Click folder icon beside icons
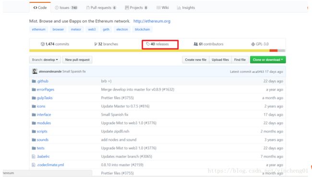 34,106
